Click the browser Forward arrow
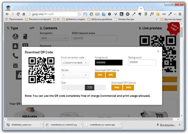188x134 pixels. [13, 14]
